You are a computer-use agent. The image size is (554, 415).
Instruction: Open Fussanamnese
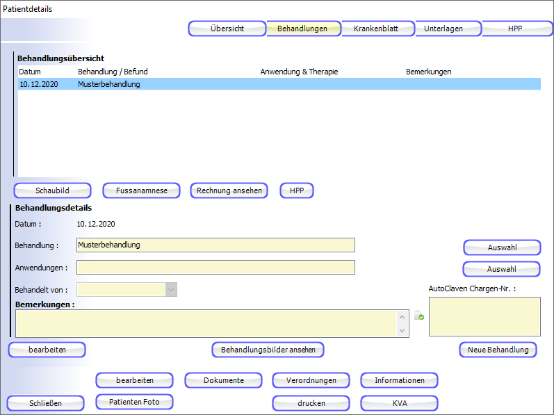coord(141,190)
